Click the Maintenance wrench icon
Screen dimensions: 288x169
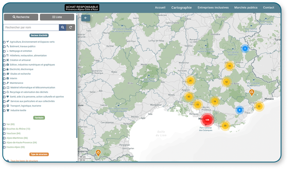[8, 83]
